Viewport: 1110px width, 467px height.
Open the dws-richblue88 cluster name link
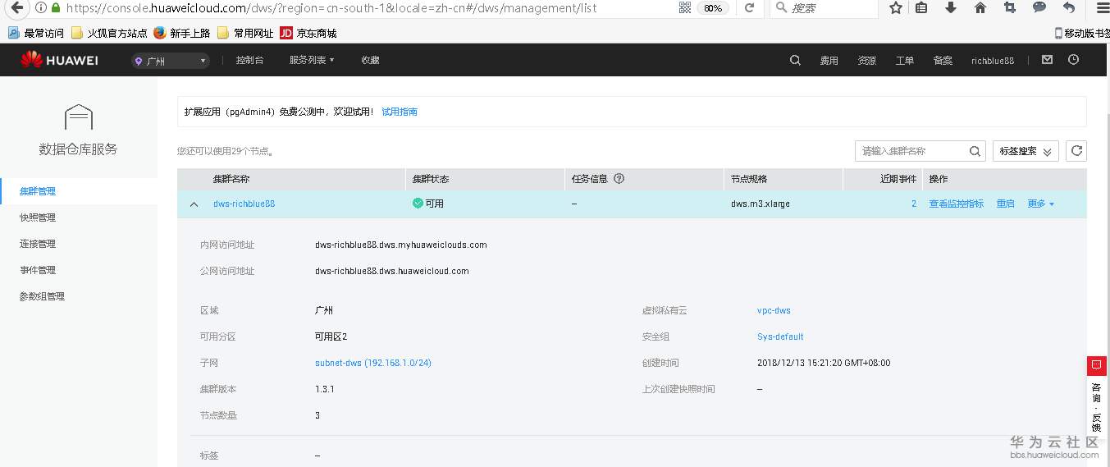pos(244,204)
